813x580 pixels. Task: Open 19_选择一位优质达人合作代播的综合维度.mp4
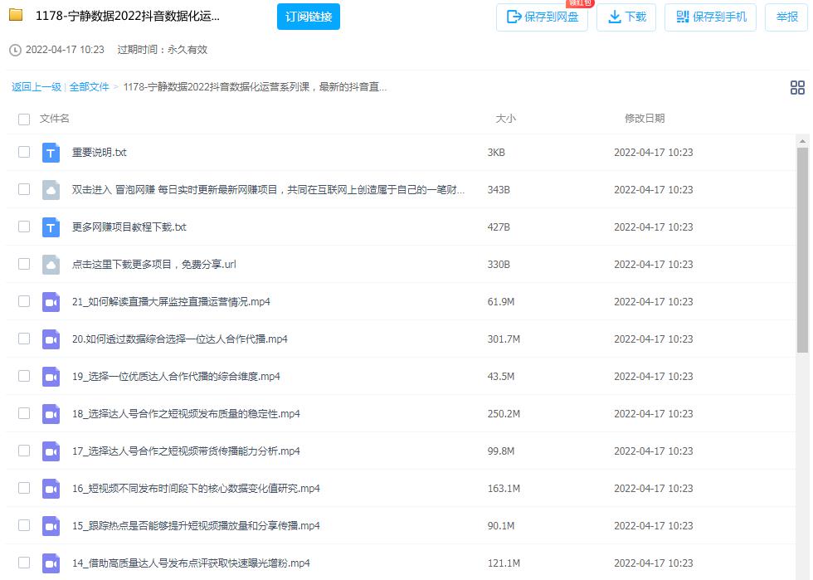[x=176, y=377]
